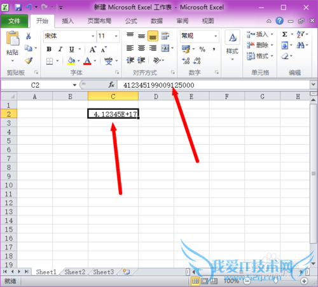Click the Find and Select binoculars
318x287 pixels.
tap(300, 45)
